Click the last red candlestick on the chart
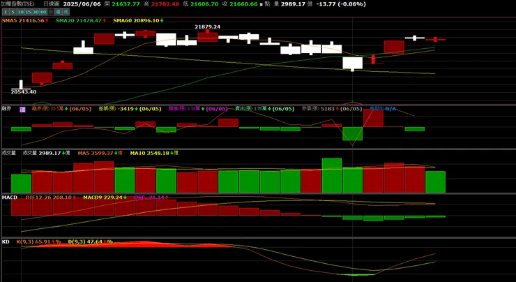Image resolution: width=516 pixels, height=282 pixels. coord(435,40)
